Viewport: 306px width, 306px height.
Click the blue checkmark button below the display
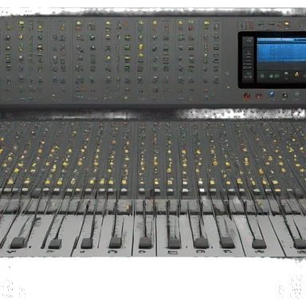(x=271, y=93)
